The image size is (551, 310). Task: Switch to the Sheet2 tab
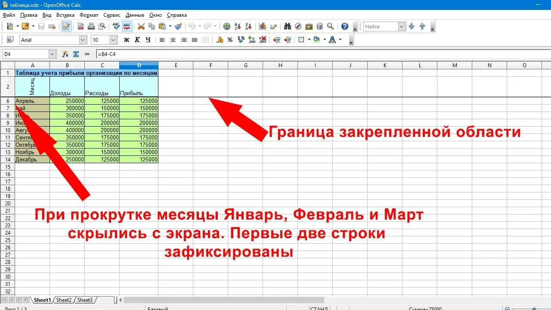point(64,300)
